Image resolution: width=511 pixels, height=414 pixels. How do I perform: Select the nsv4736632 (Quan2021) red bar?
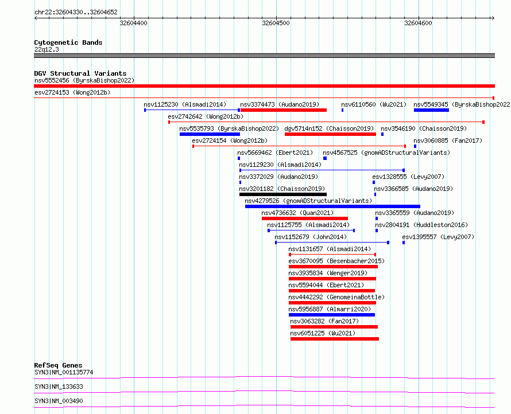[x=305, y=218]
